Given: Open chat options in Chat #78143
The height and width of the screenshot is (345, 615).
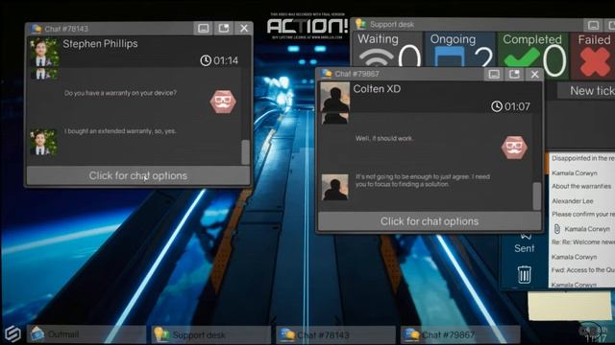Looking at the screenshot, I should [138, 175].
